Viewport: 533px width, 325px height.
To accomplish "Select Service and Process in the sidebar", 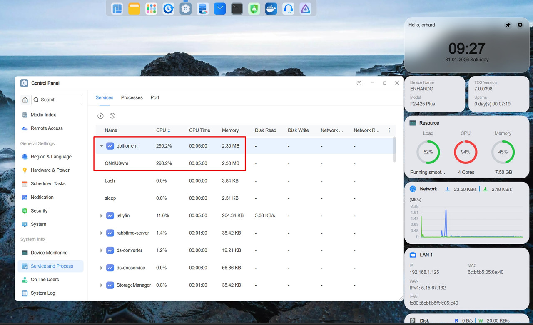I will (x=50, y=266).
